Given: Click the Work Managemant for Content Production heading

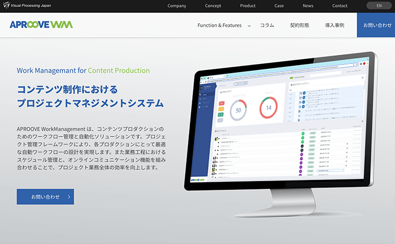Looking at the screenshot, I should point(83,70).
